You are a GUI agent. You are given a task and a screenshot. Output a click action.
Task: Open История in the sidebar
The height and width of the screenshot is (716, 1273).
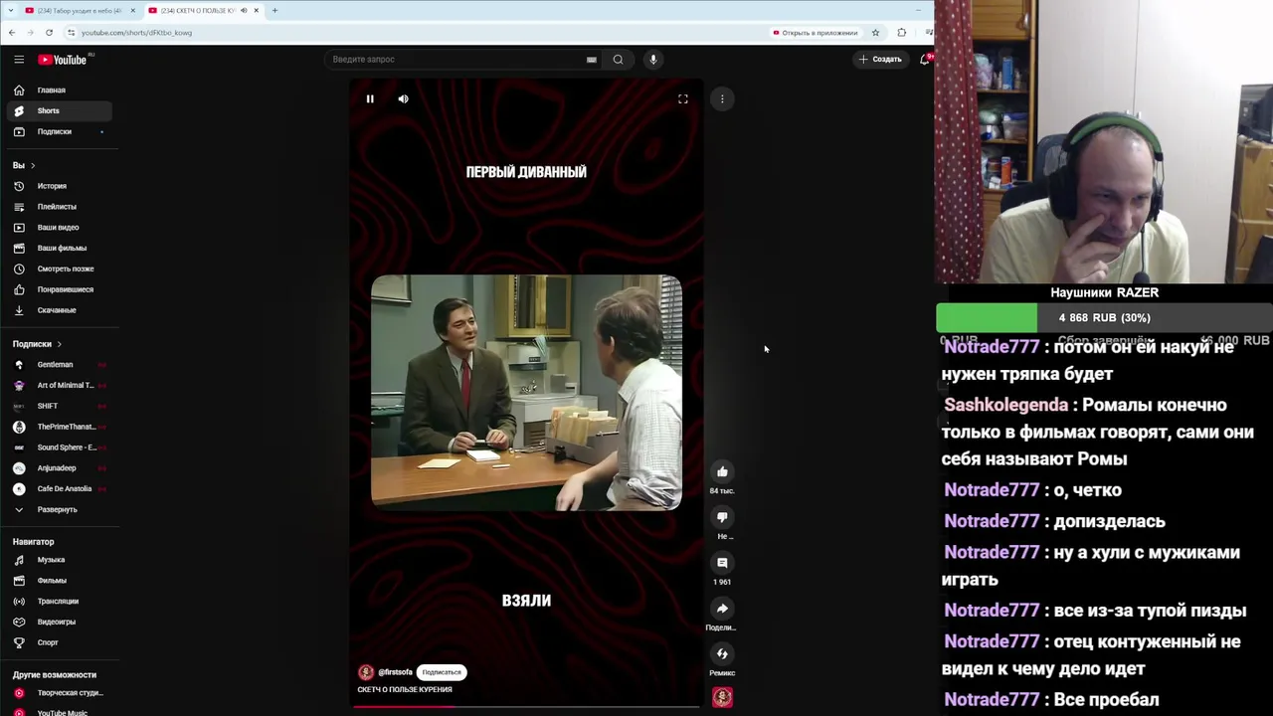point(60,186)
